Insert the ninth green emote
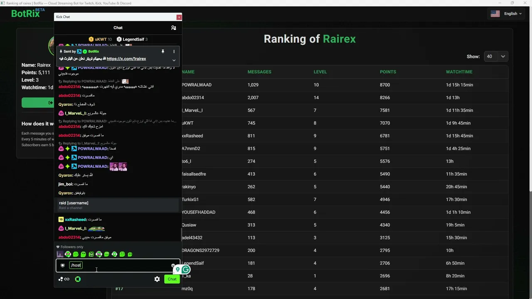The width and height of the screenshot is (532, 299). (x=122, y=254)
